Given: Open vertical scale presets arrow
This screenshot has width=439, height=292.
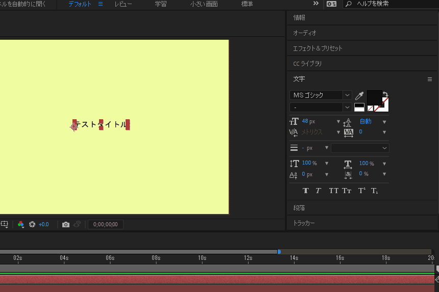Looking at the screenshot, I should click(327, 163).
